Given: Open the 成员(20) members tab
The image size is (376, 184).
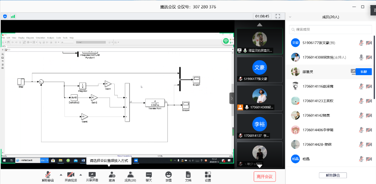Looking at the screenshot, I should click(130, 175).
